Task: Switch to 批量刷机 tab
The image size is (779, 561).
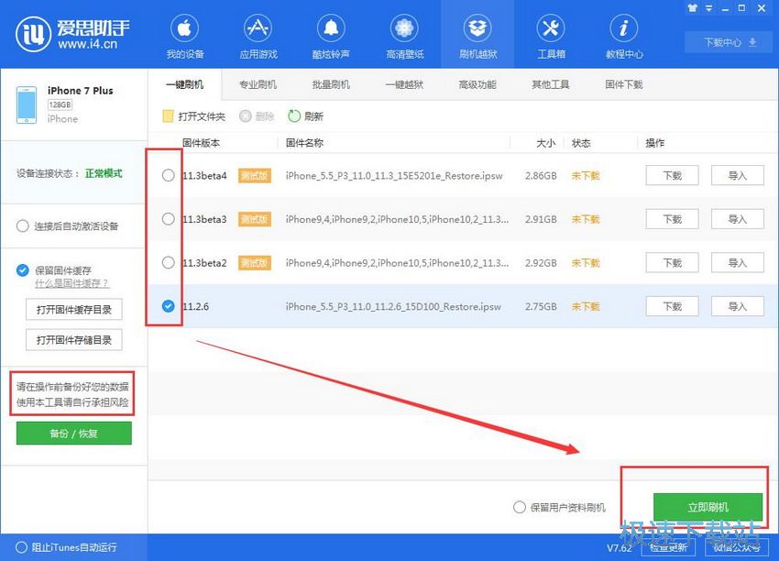Action: [x=331, y=84]
